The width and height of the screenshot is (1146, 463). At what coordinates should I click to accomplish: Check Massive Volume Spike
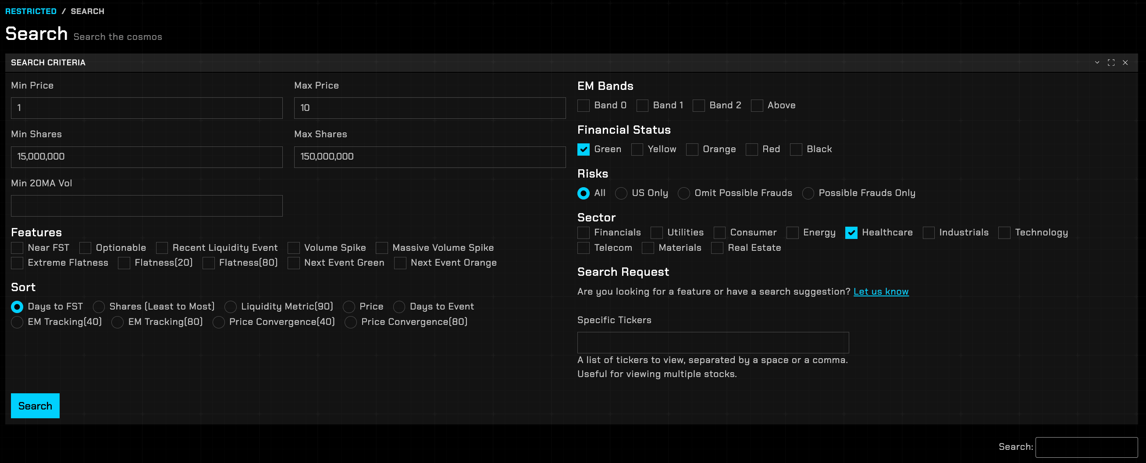(x=382, y=248)
